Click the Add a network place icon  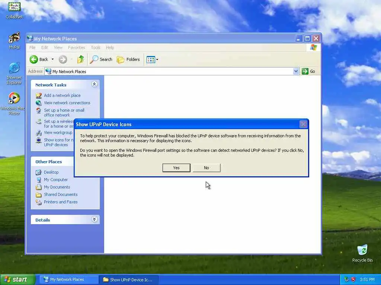(39, 95)
